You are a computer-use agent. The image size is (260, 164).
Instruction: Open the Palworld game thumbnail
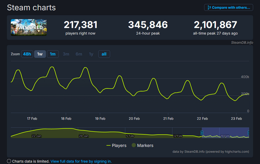(x=29, y=27)
